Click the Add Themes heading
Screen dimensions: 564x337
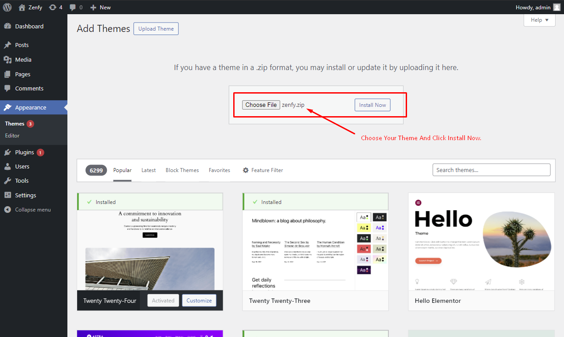(x=103, y=29)
